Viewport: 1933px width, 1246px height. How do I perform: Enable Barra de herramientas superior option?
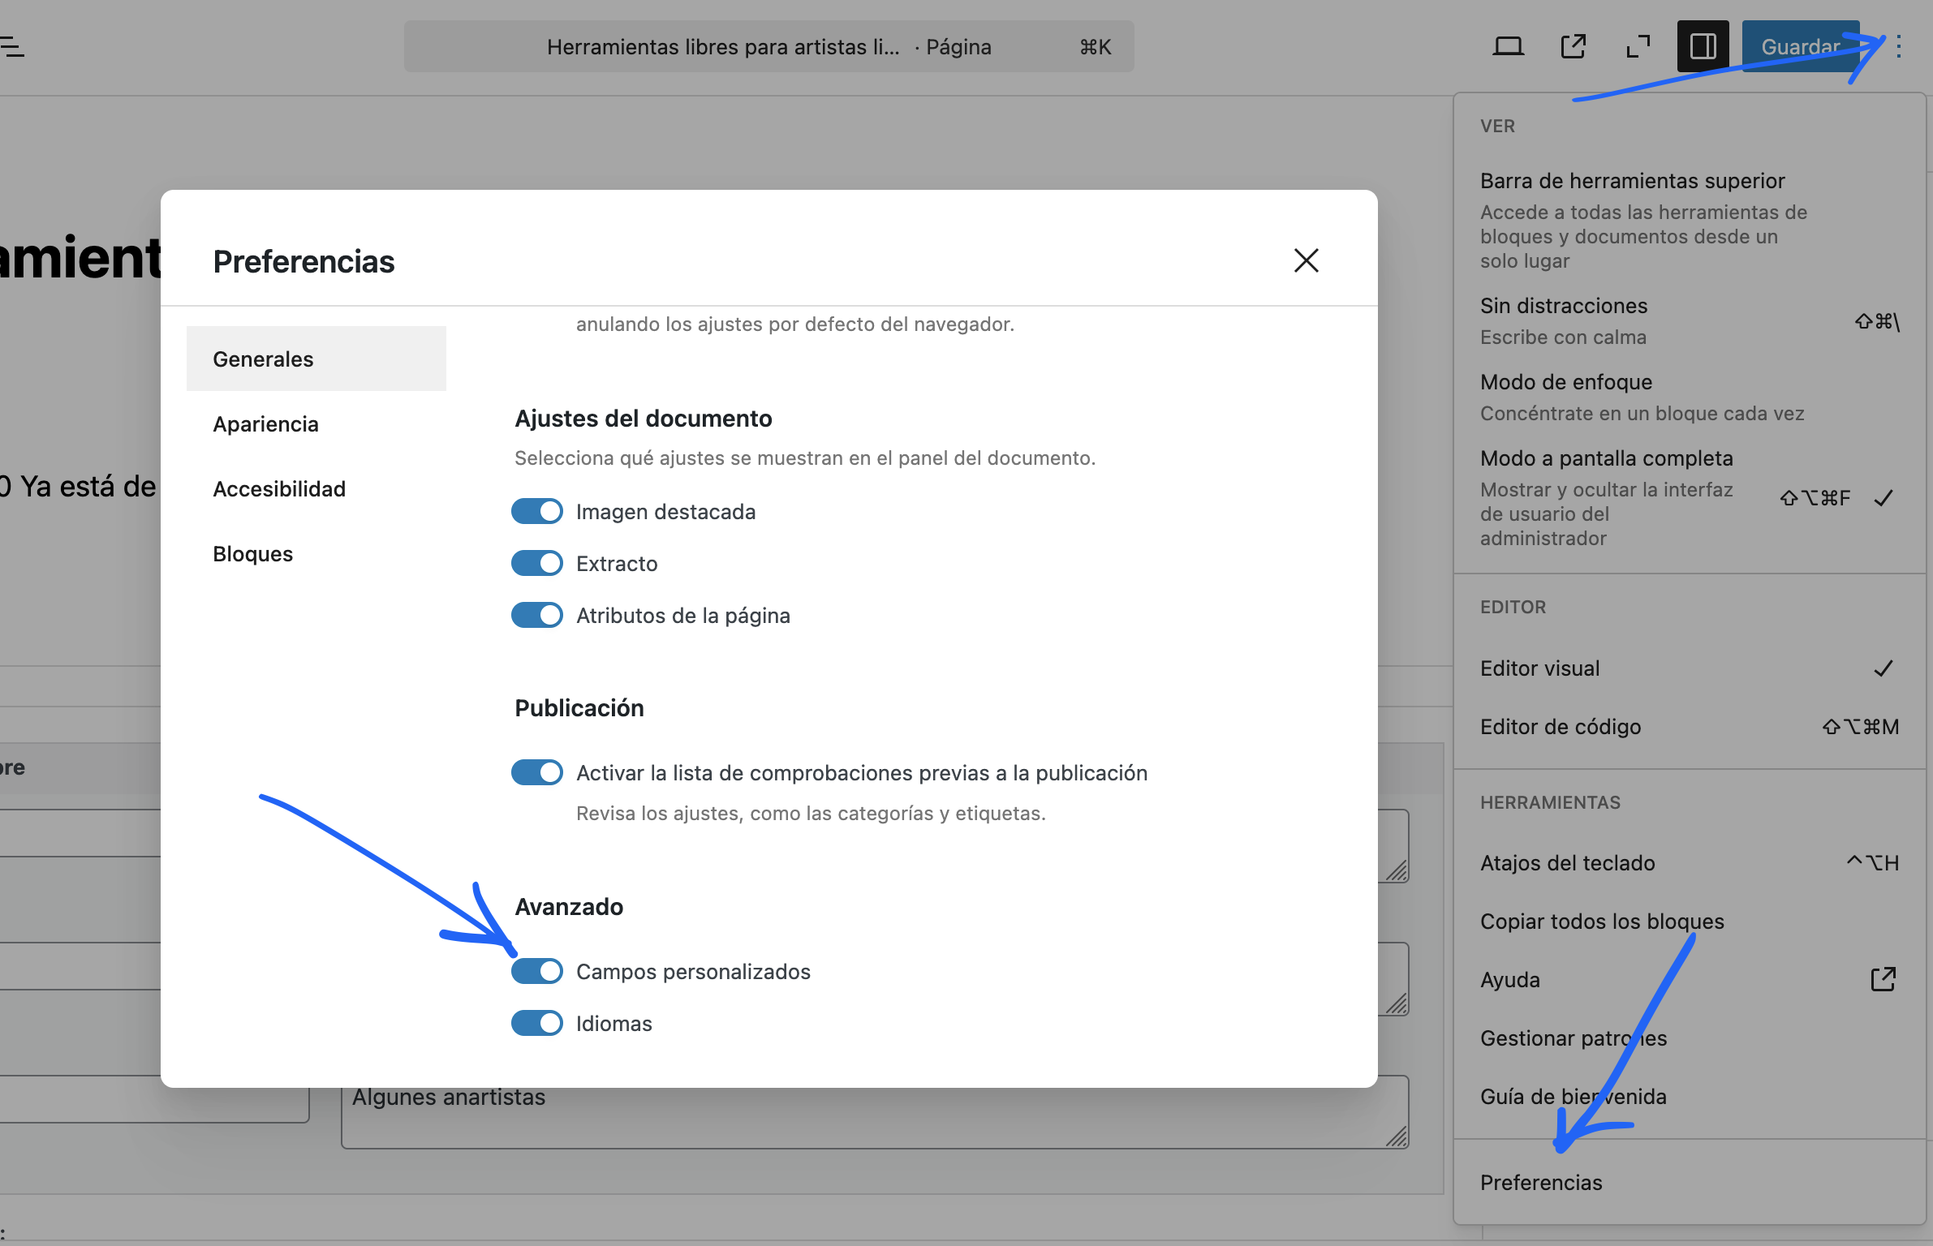pyautogui.click(x=1690, y=219)
